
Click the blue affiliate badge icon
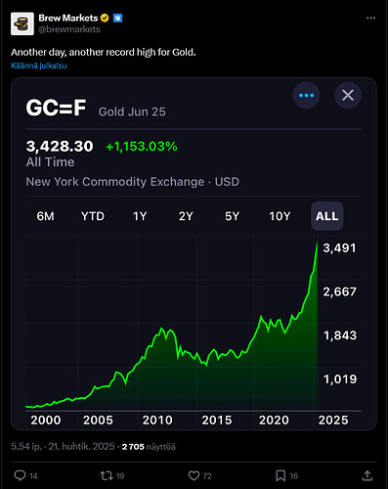click(117, 18)
